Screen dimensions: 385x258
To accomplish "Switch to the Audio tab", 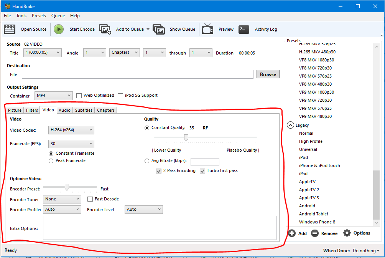I will (64, 110).
